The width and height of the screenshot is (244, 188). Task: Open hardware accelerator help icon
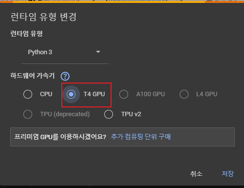click(65, 76)
